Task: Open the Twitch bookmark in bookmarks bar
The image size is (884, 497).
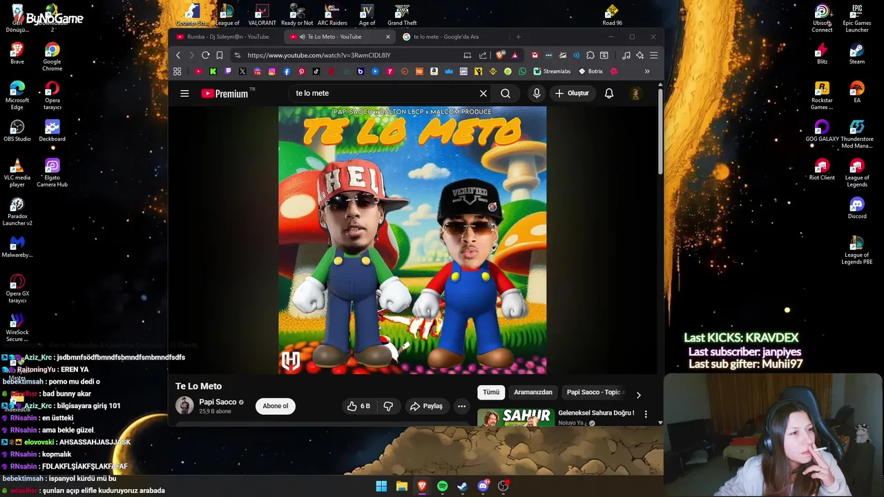Action: pos(228,71)
